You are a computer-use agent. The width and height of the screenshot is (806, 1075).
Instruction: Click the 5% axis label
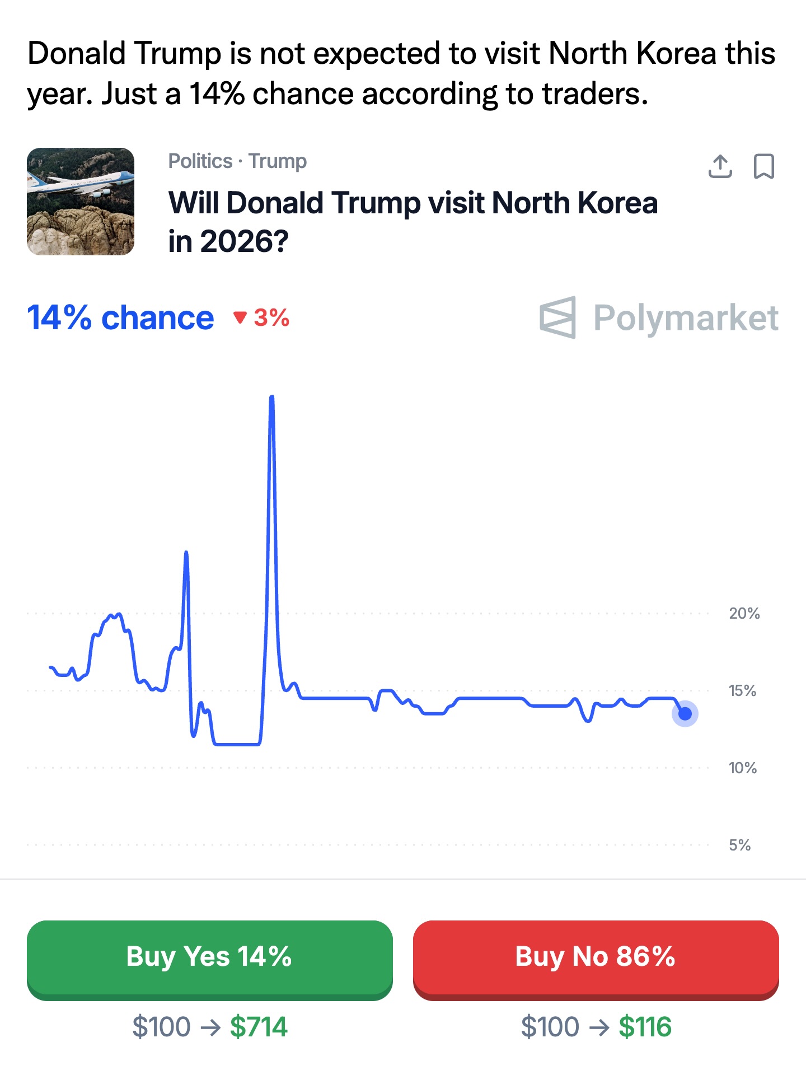pos(739,845)
